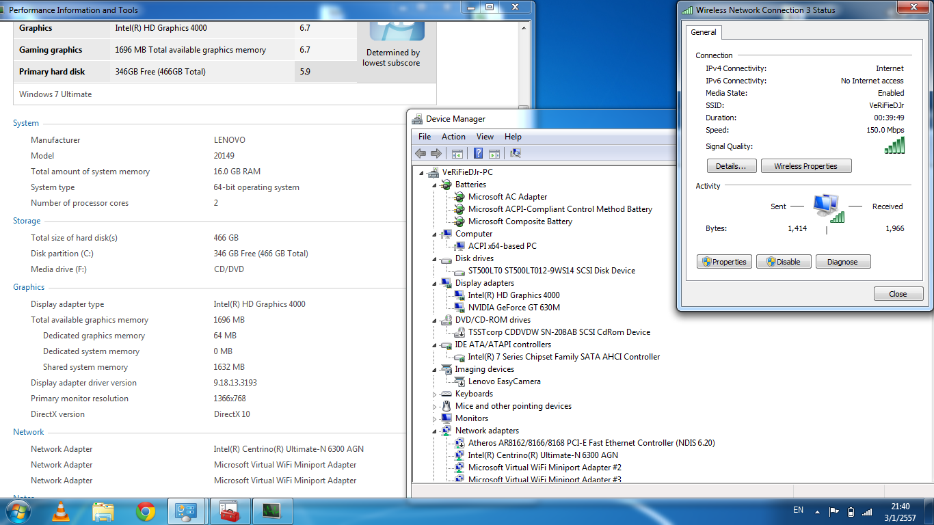The width and height of the screenshot is (934, 525).
Task: Show hidden tray icons arrow
Action: click(816, 511)
